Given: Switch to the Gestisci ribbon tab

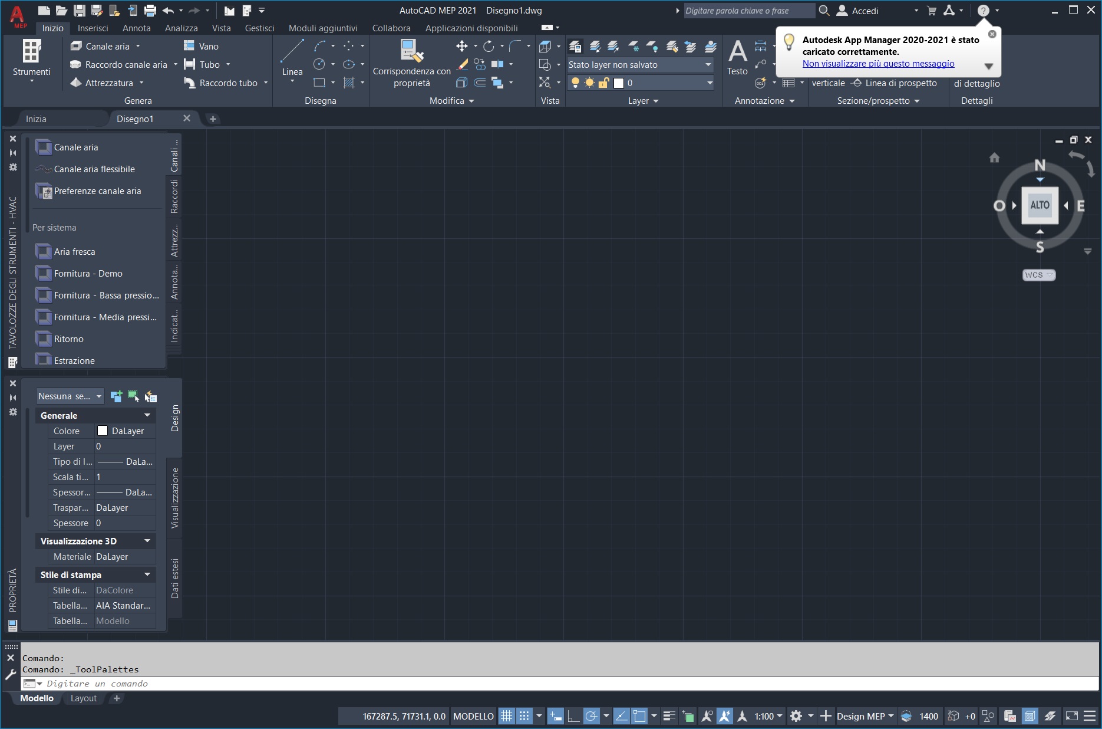Looking at the screenshot, I should 260,28.
